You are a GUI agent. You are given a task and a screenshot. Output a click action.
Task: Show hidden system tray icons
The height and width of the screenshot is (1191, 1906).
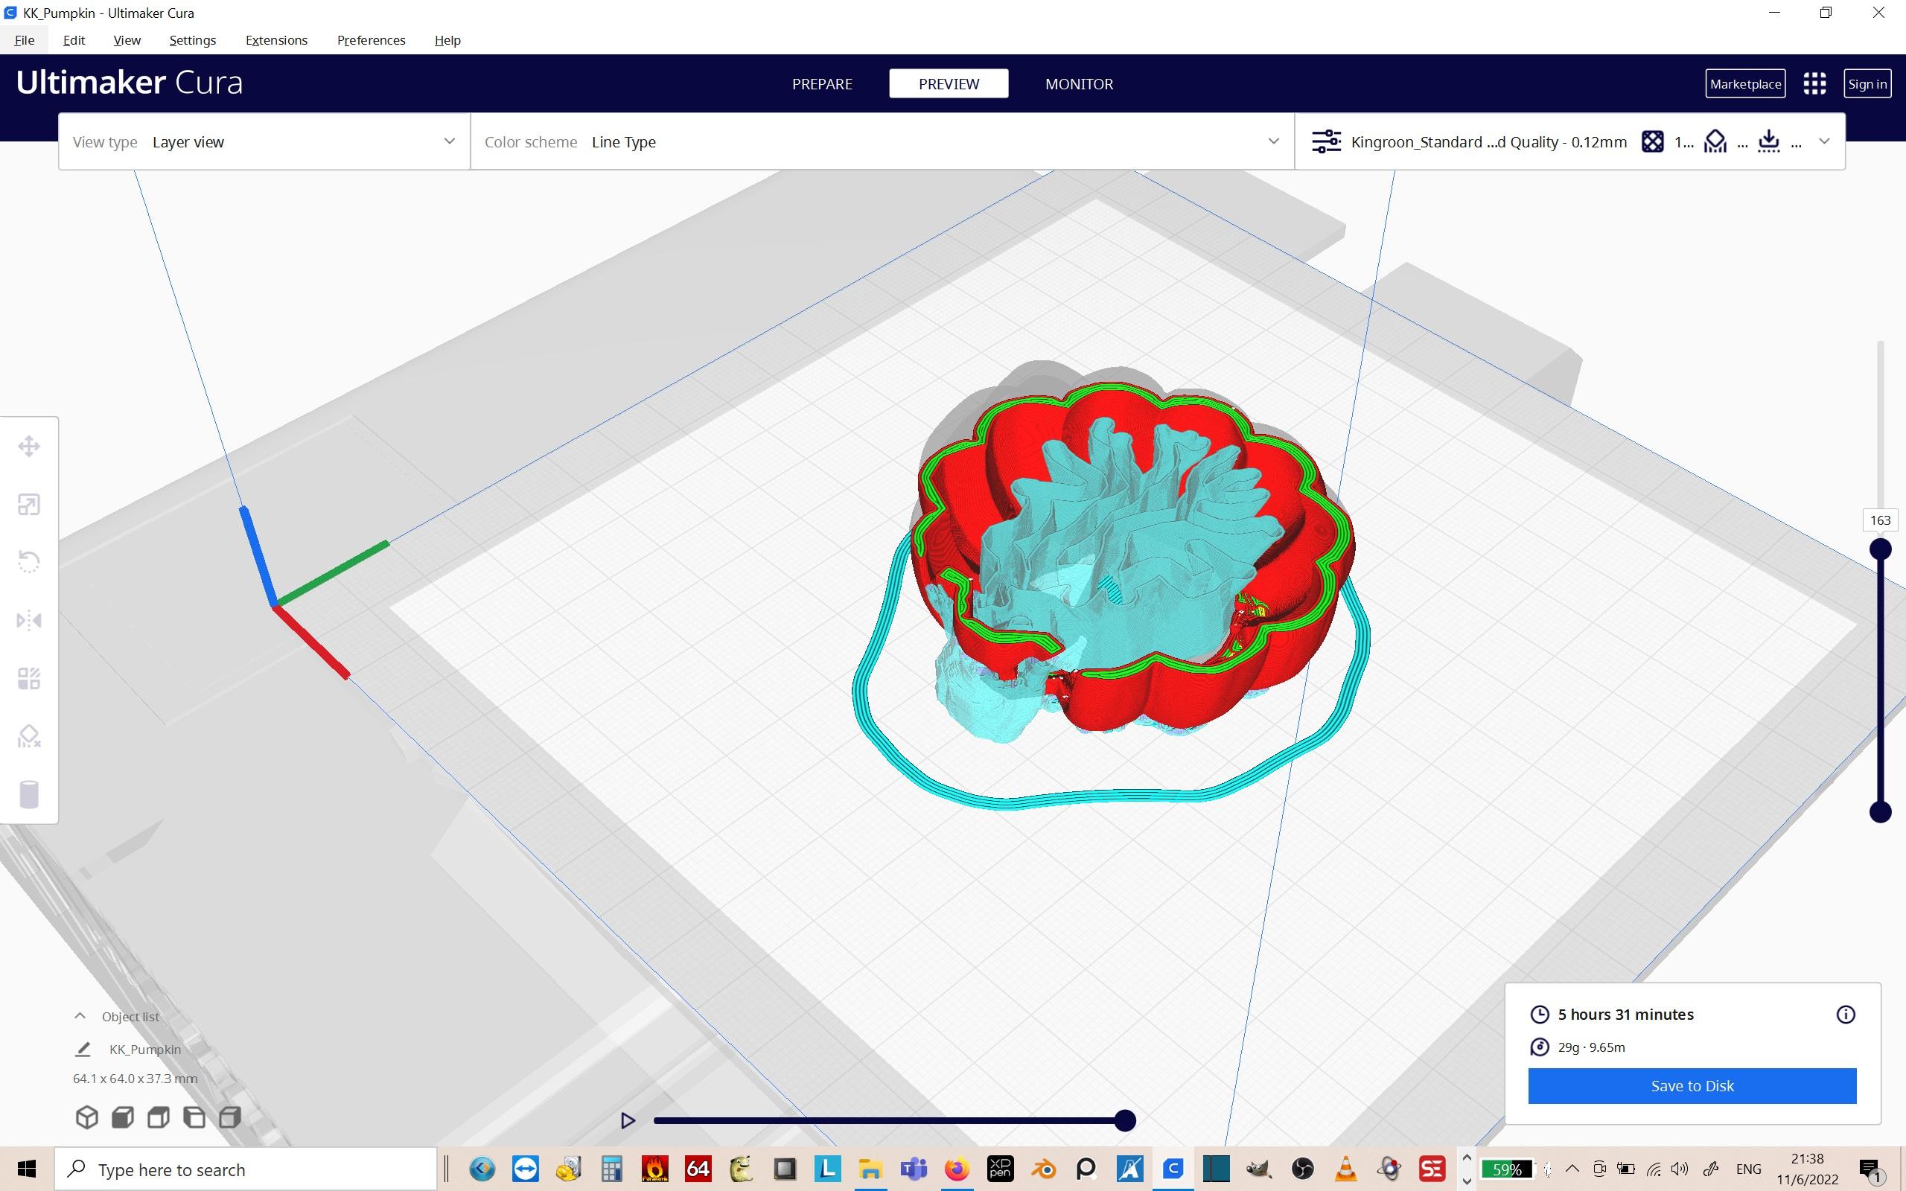(x=1572, y=1169)
